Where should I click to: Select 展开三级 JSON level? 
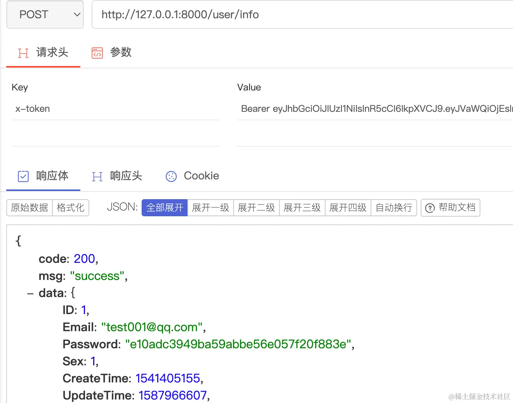[302, 208]
